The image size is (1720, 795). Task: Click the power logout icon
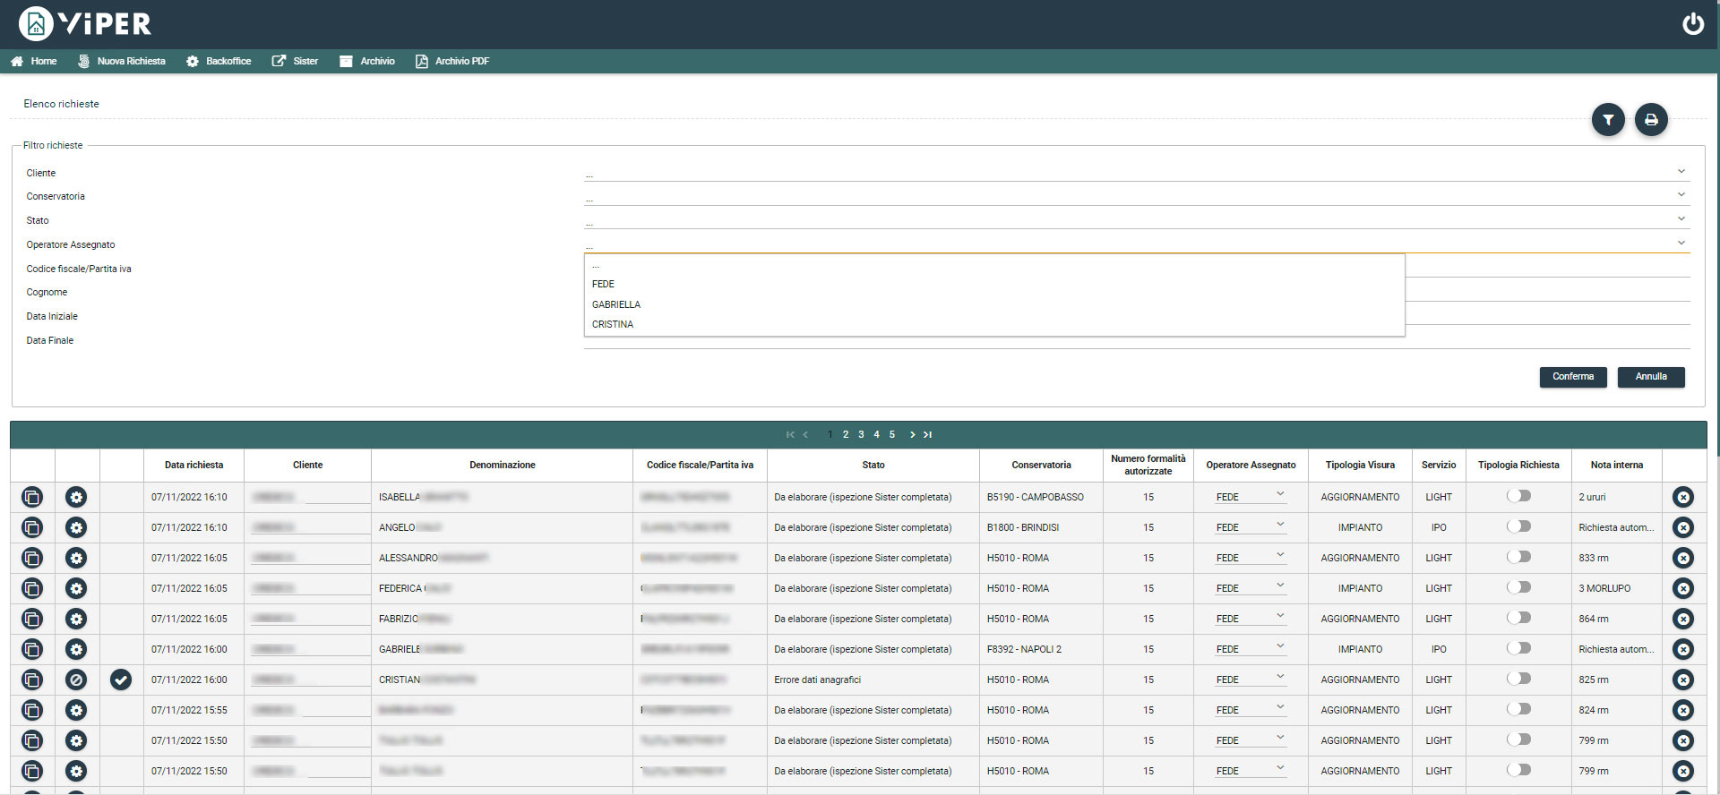click(x=1692, y=23)
